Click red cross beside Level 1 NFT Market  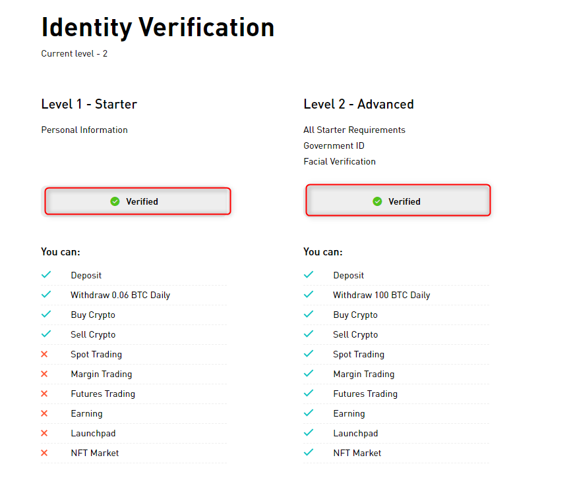[x=45, y=453]
